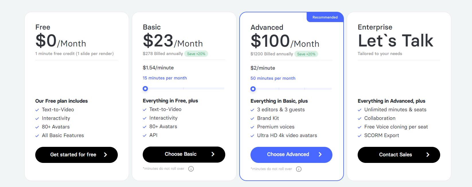This screenshot has width=472, height=187.
Task: Select the Enterprise plan card heading
Action: [375, 27]
